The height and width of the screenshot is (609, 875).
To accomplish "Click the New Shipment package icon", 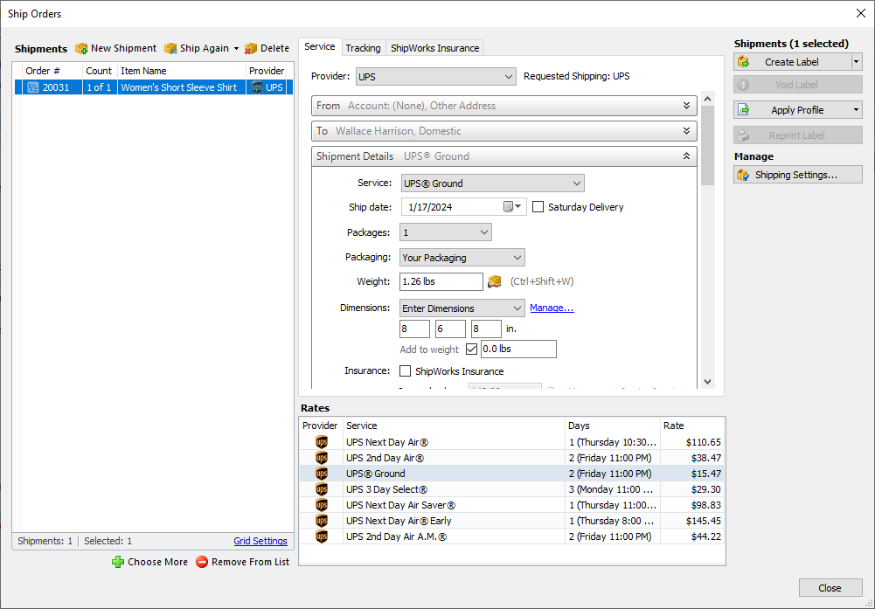I will 81,49.
